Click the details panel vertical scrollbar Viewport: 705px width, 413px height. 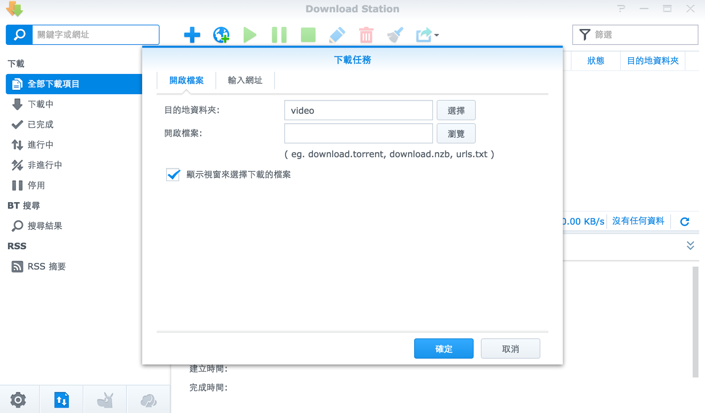click(x=695, y=322)
